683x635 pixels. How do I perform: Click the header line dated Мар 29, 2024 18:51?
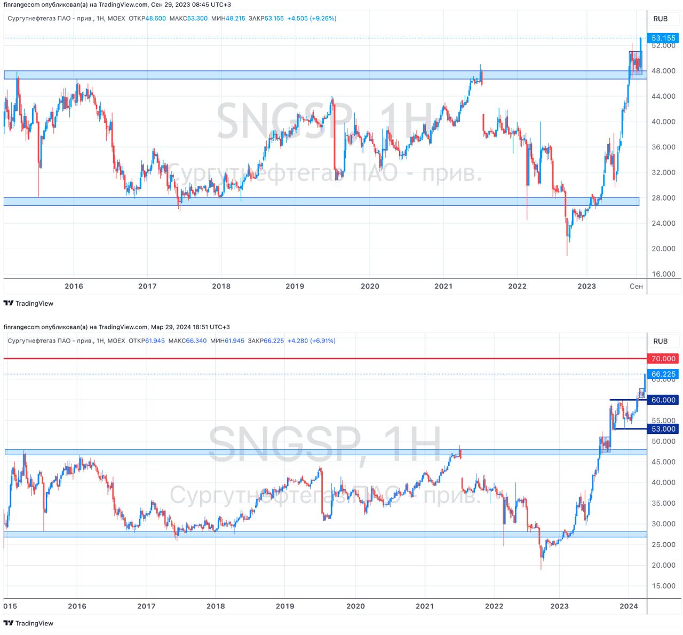click(x=117, y=327)
